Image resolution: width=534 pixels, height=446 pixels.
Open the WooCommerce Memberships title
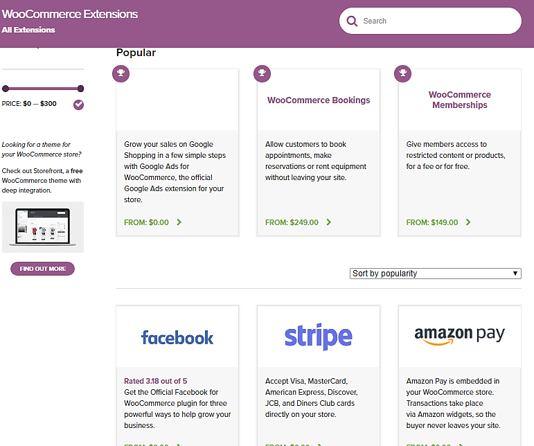[460, 100]
